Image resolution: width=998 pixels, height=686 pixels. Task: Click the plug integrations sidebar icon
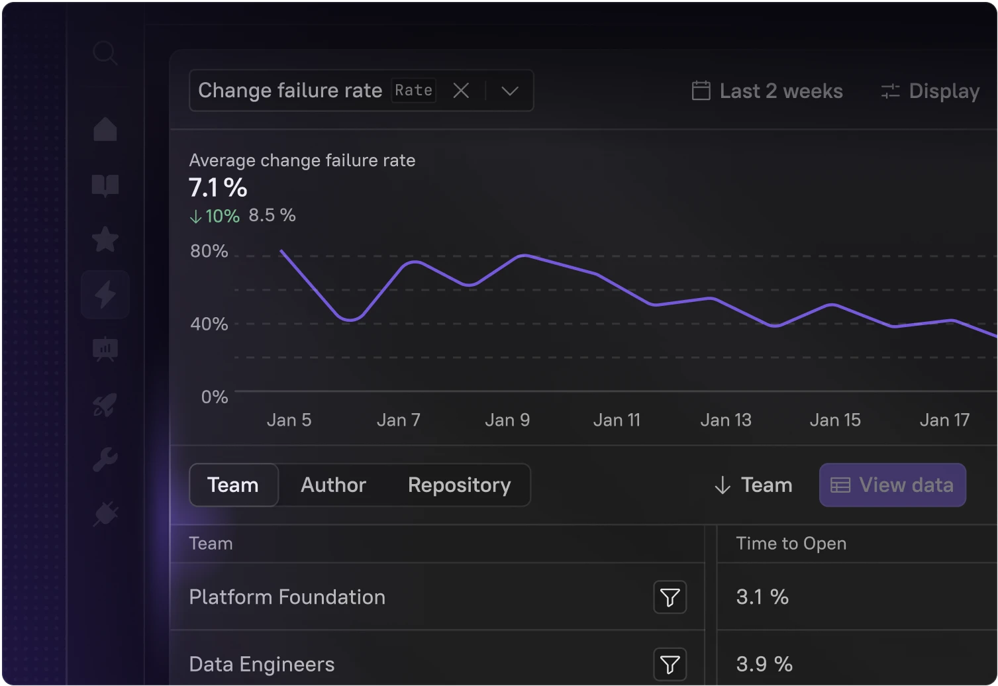tap(105, 514)
